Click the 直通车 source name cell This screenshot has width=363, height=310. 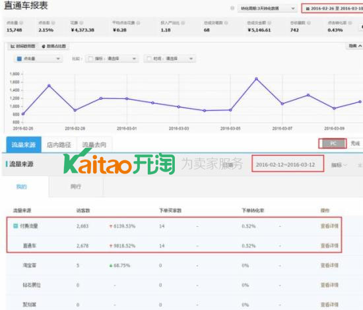point(30,245)
